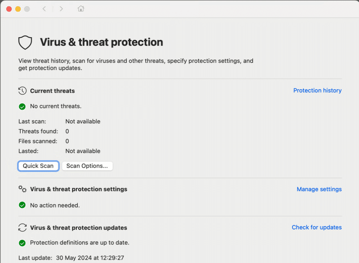
Task: Click the shield icon beside the page title
Action: pyautogui.click(x=25, y=43)
